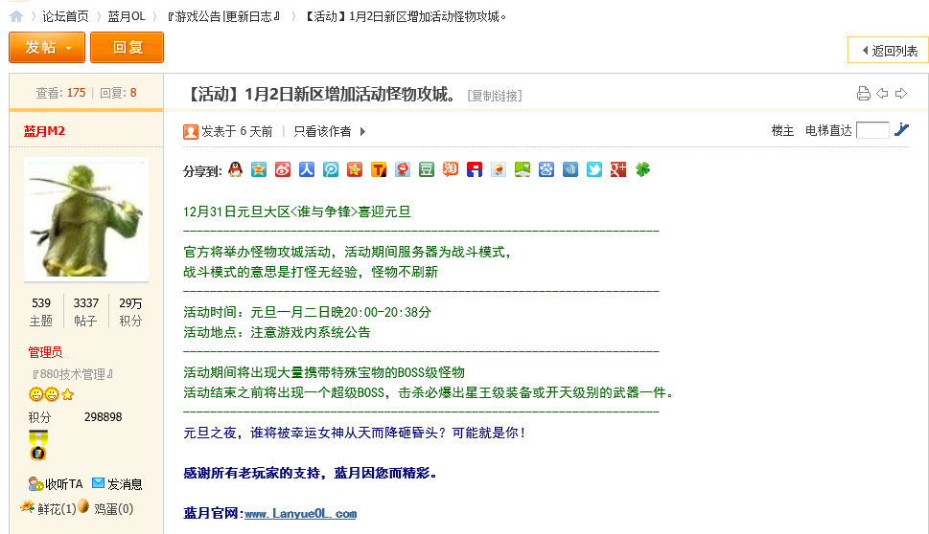Share to Sina Weibo icon

click(x=283, y=169)
